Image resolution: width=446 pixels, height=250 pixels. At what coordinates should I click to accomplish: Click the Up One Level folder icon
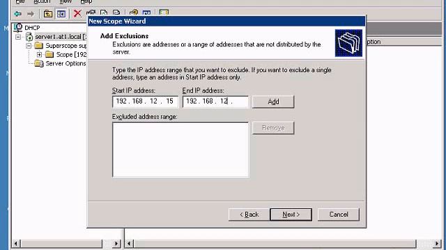pyautogui.click(x=48, y=14)
